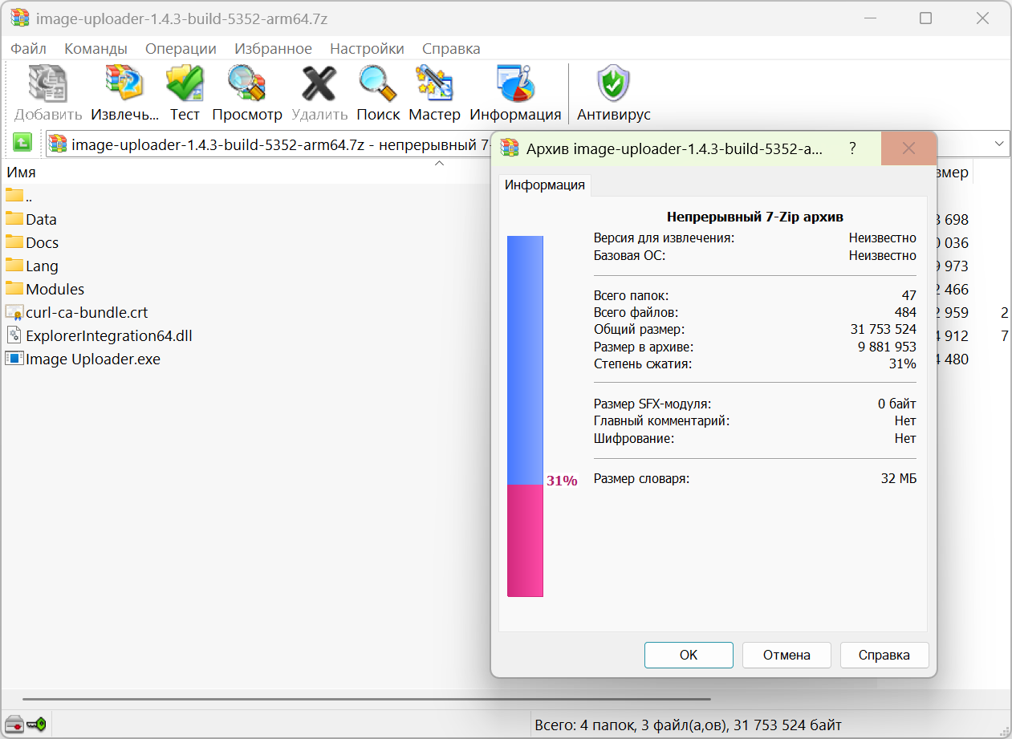The image size is (1012, 739).
Task: Click the pink compressed portion of bar
Action: click(525, 540)
